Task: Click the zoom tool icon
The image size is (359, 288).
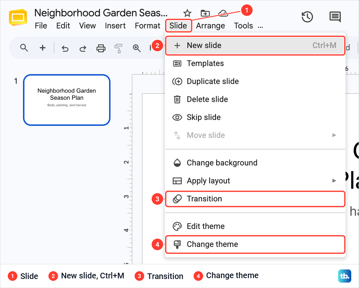Action: tap(137, 48)
